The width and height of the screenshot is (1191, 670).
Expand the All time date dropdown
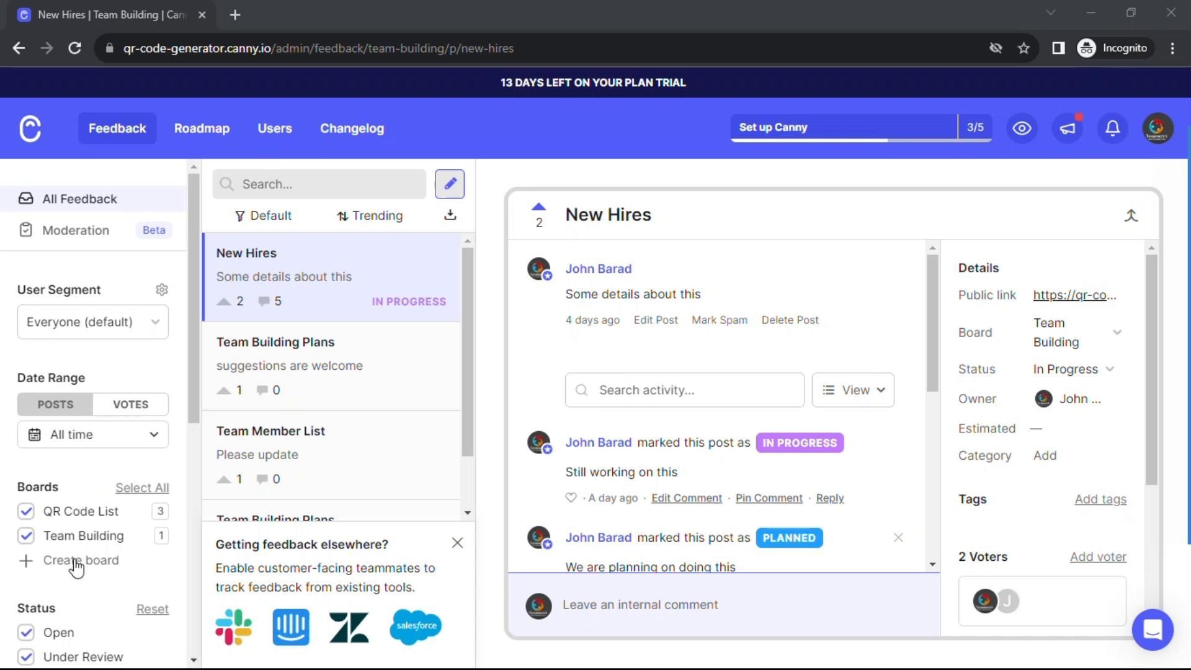(x=93, y=434)
